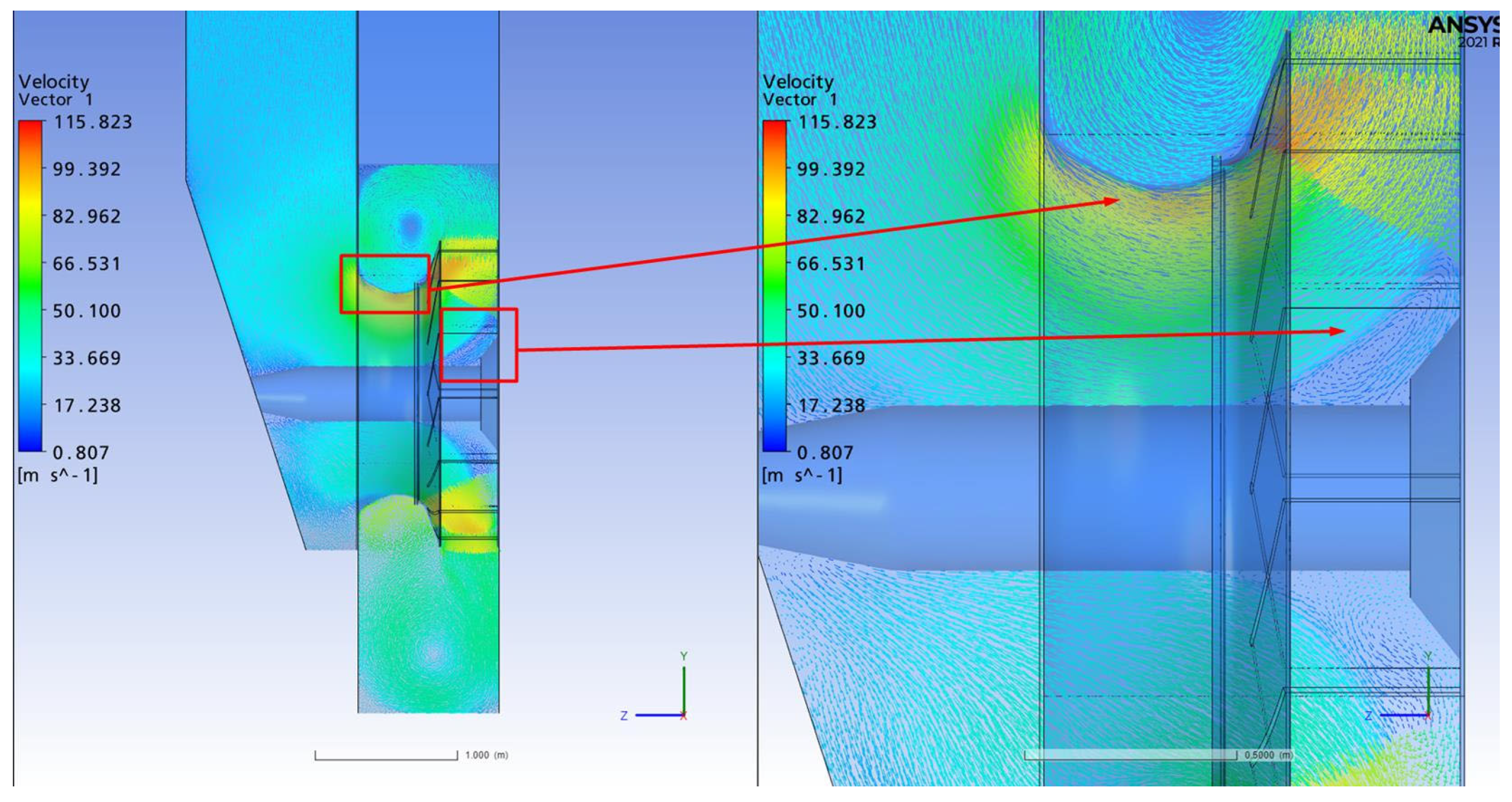Click the 50.100 value on left legend
This screenshot has width=1512, height=802.
(x=87, y=311)
